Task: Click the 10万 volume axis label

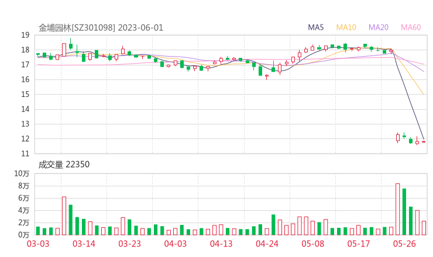Action: pos(22,173)
